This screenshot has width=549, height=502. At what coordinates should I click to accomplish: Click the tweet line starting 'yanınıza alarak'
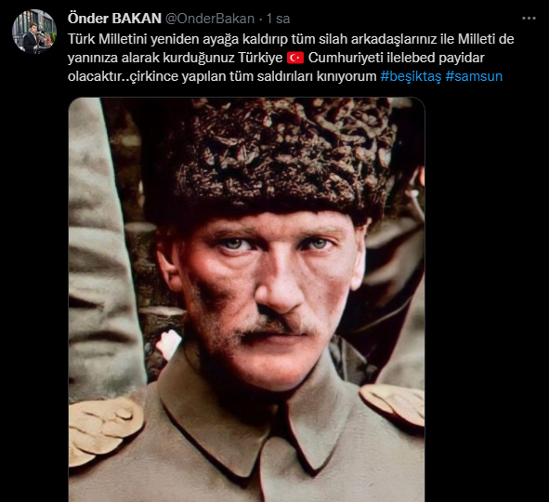(276, 58)
